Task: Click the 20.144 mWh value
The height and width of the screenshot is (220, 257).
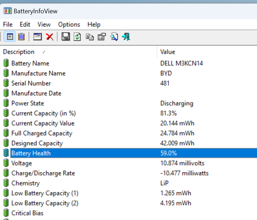Action: [177, 123]
